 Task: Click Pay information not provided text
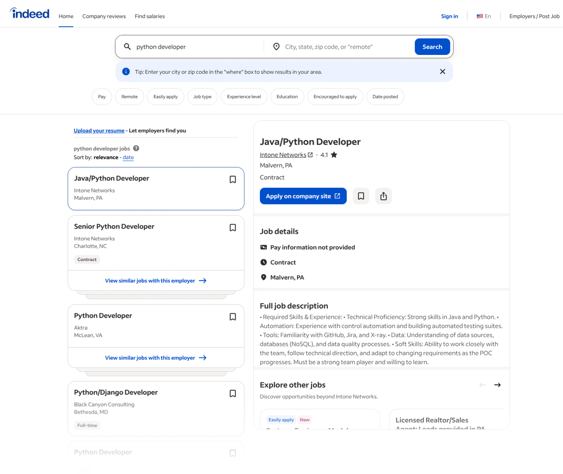312,247
